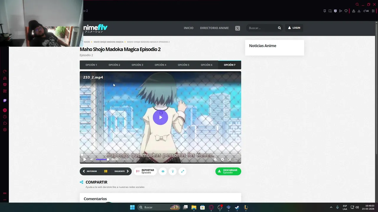Switch to OPCIÓN 1 server tab
This screenshot has height=212, width=378.
(91, 65)
